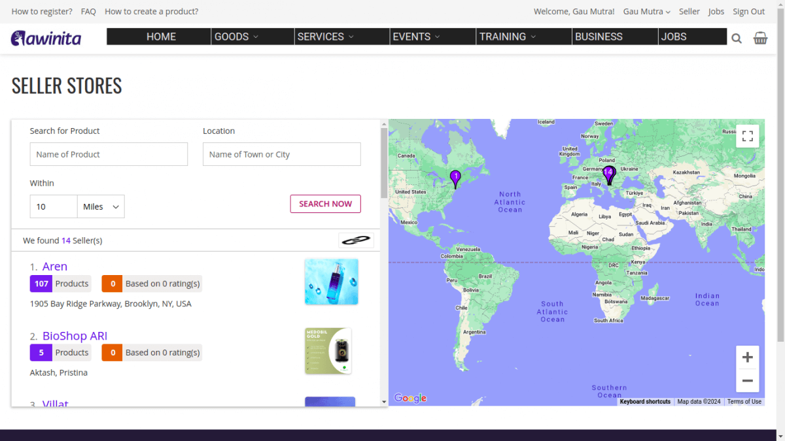Click the Awinita logo
This screenshot has height=441, width=785.
(46, 38)
